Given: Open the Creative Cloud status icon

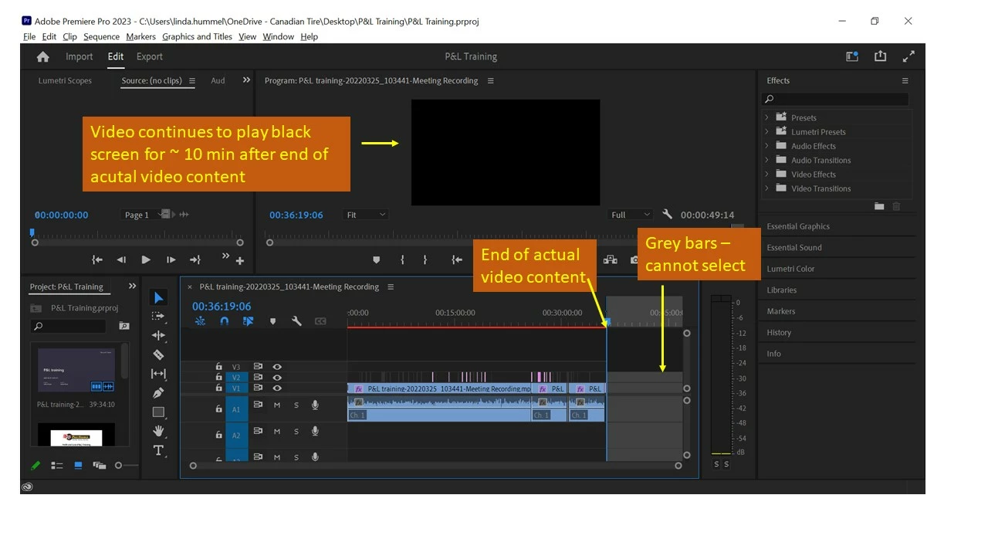Looking at the screenshot, I should point(28,486).
